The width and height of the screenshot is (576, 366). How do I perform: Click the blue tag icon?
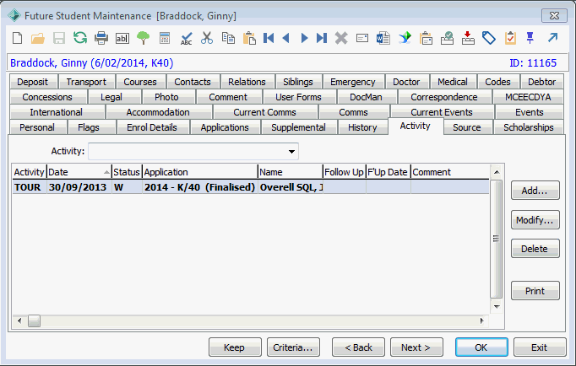coord(489,38)
